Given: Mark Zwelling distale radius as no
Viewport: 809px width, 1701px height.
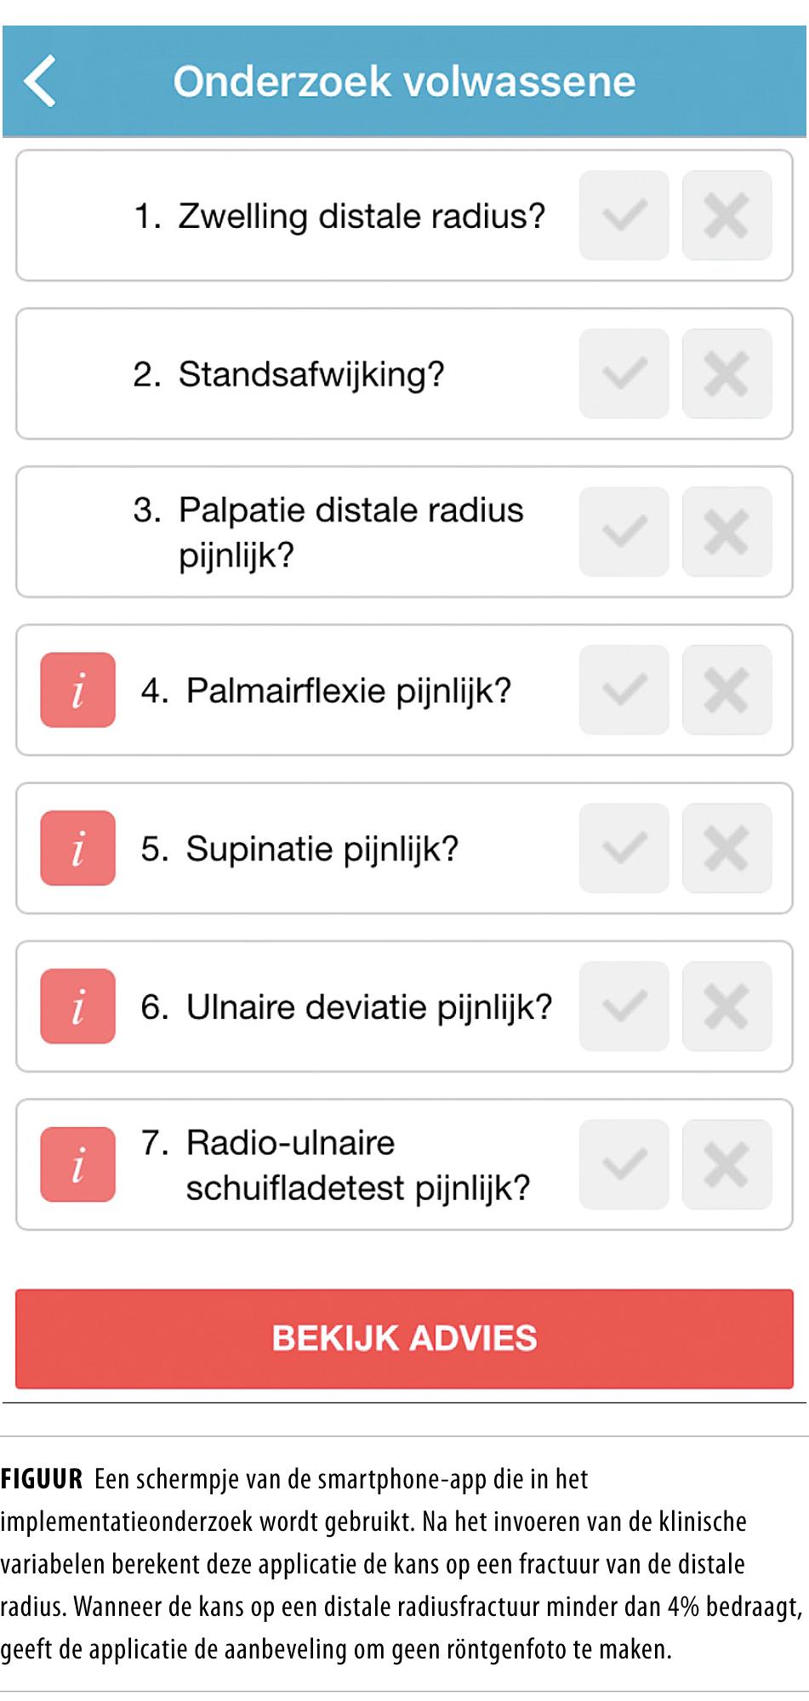Looking at the screenshot, I should [x=726, y=215].
